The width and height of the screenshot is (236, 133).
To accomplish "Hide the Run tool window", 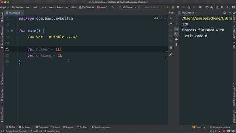I will coord(230,13).
